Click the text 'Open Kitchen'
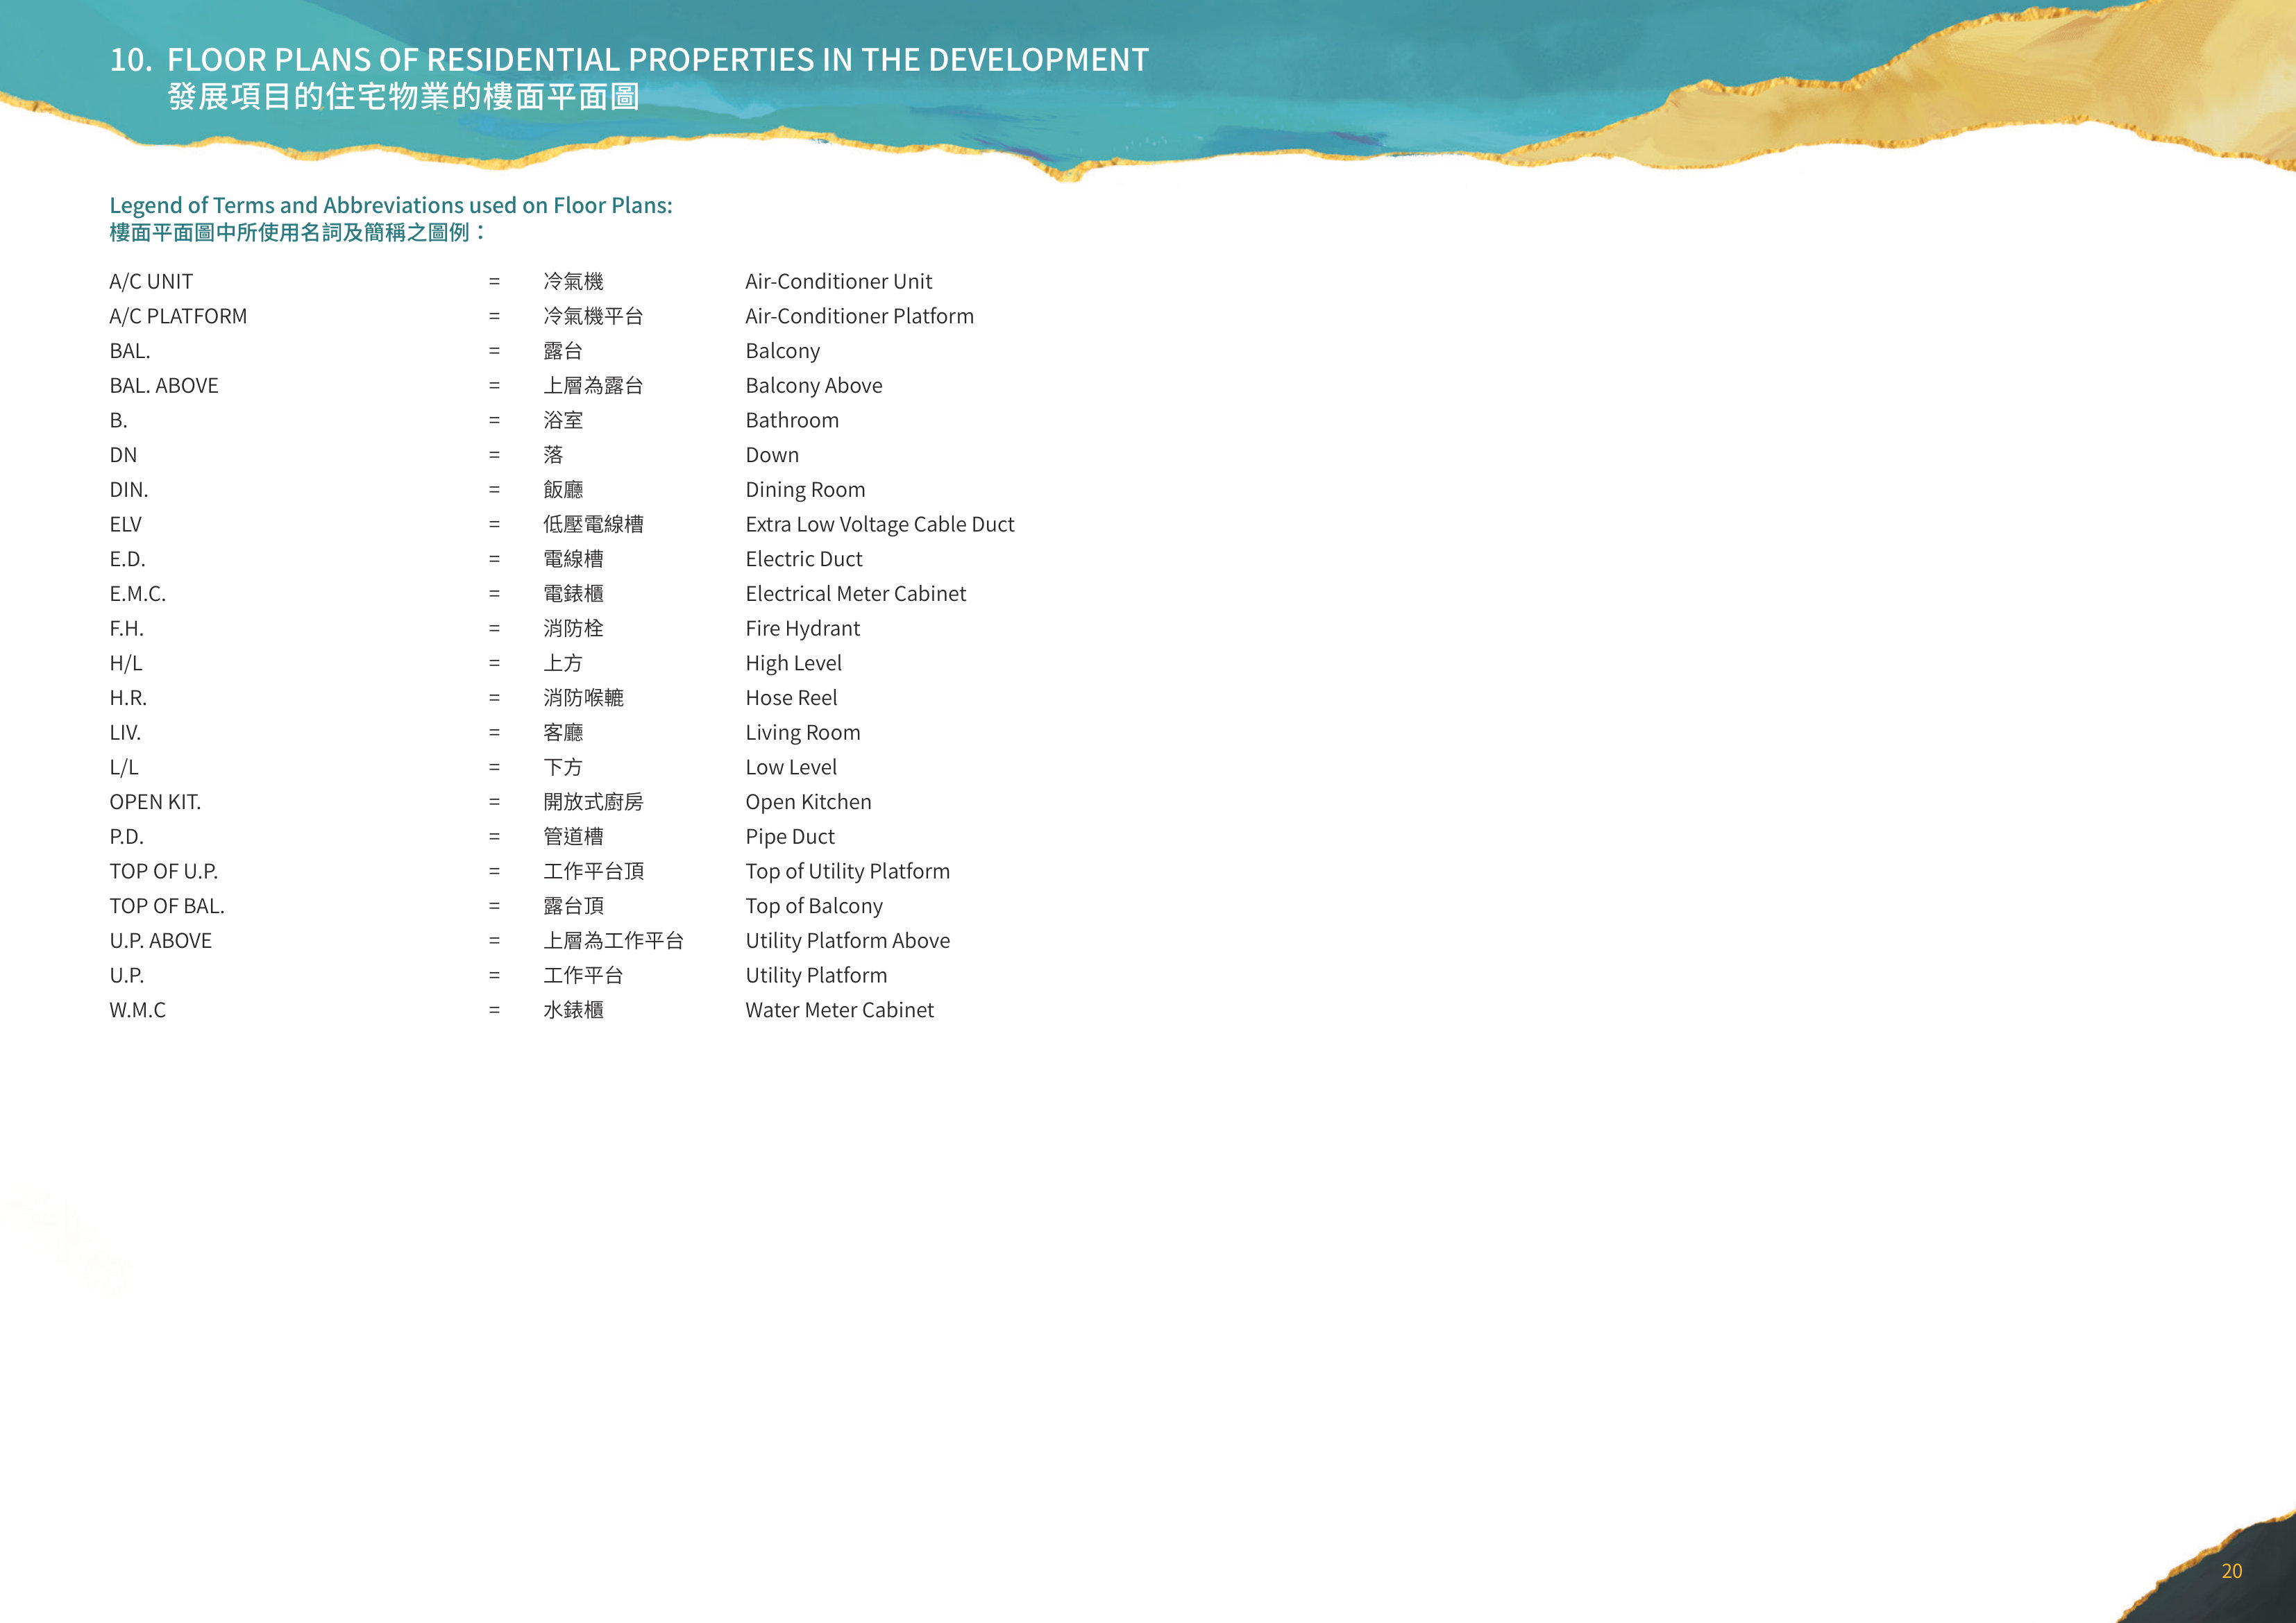 pyautogui.click(x=808, y=802)
